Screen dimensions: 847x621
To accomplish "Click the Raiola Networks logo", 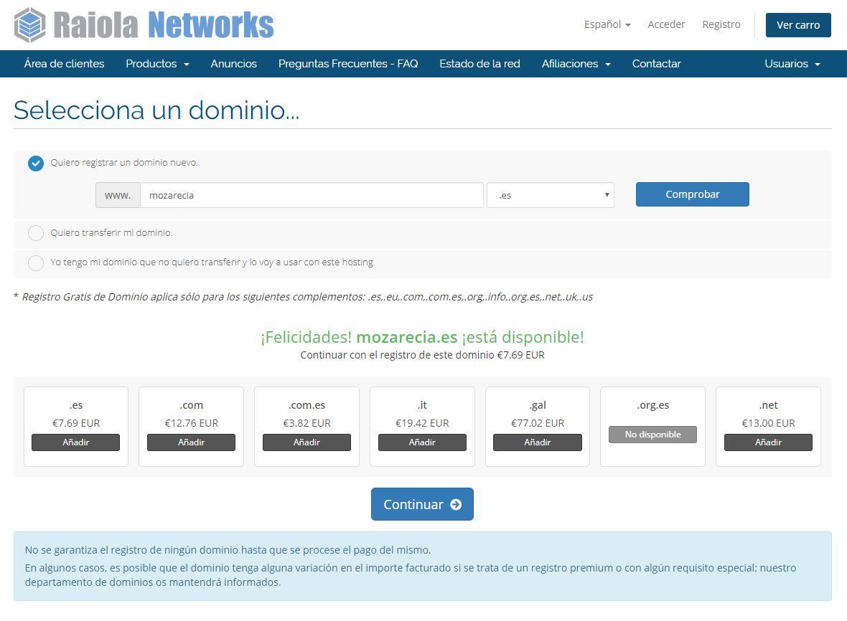I will pyautogui.click(x=144, y=25).
